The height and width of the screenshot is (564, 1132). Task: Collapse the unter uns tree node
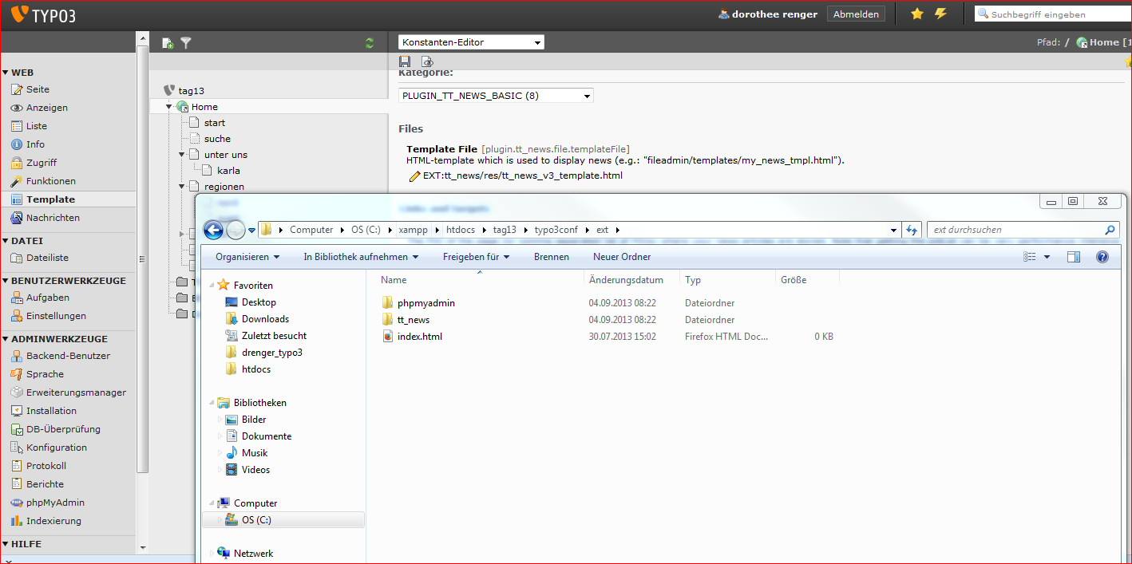pyautogui.click(x=182, y=155)
